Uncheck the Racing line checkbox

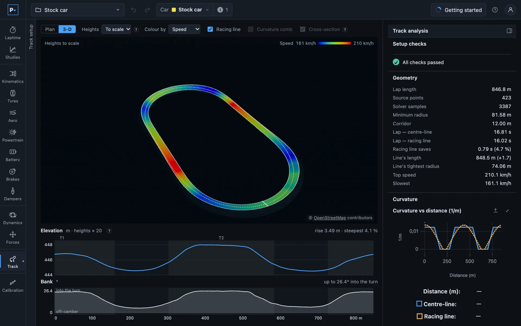[x=210, y=29]
